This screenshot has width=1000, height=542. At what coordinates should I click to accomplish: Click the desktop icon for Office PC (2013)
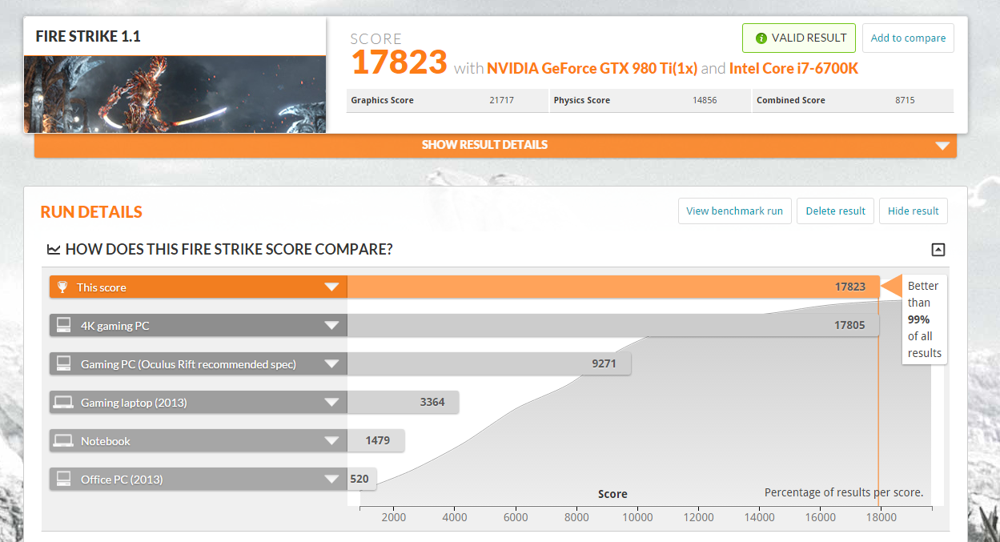point(64,480)
